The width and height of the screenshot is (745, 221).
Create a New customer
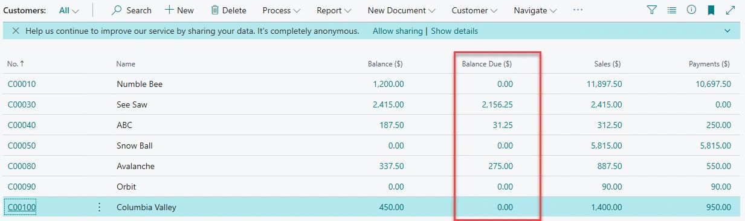click(179, 10)
